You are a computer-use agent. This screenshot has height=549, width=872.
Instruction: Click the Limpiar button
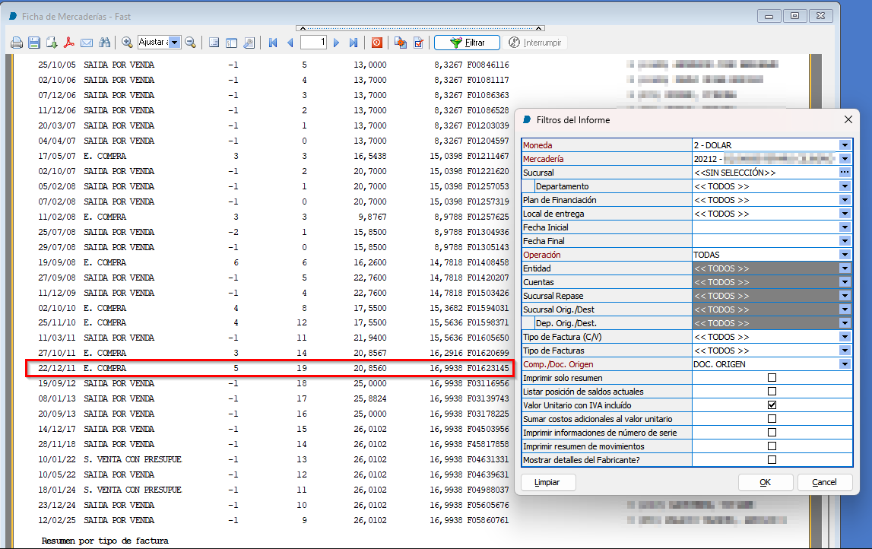(x=547, y=482)
